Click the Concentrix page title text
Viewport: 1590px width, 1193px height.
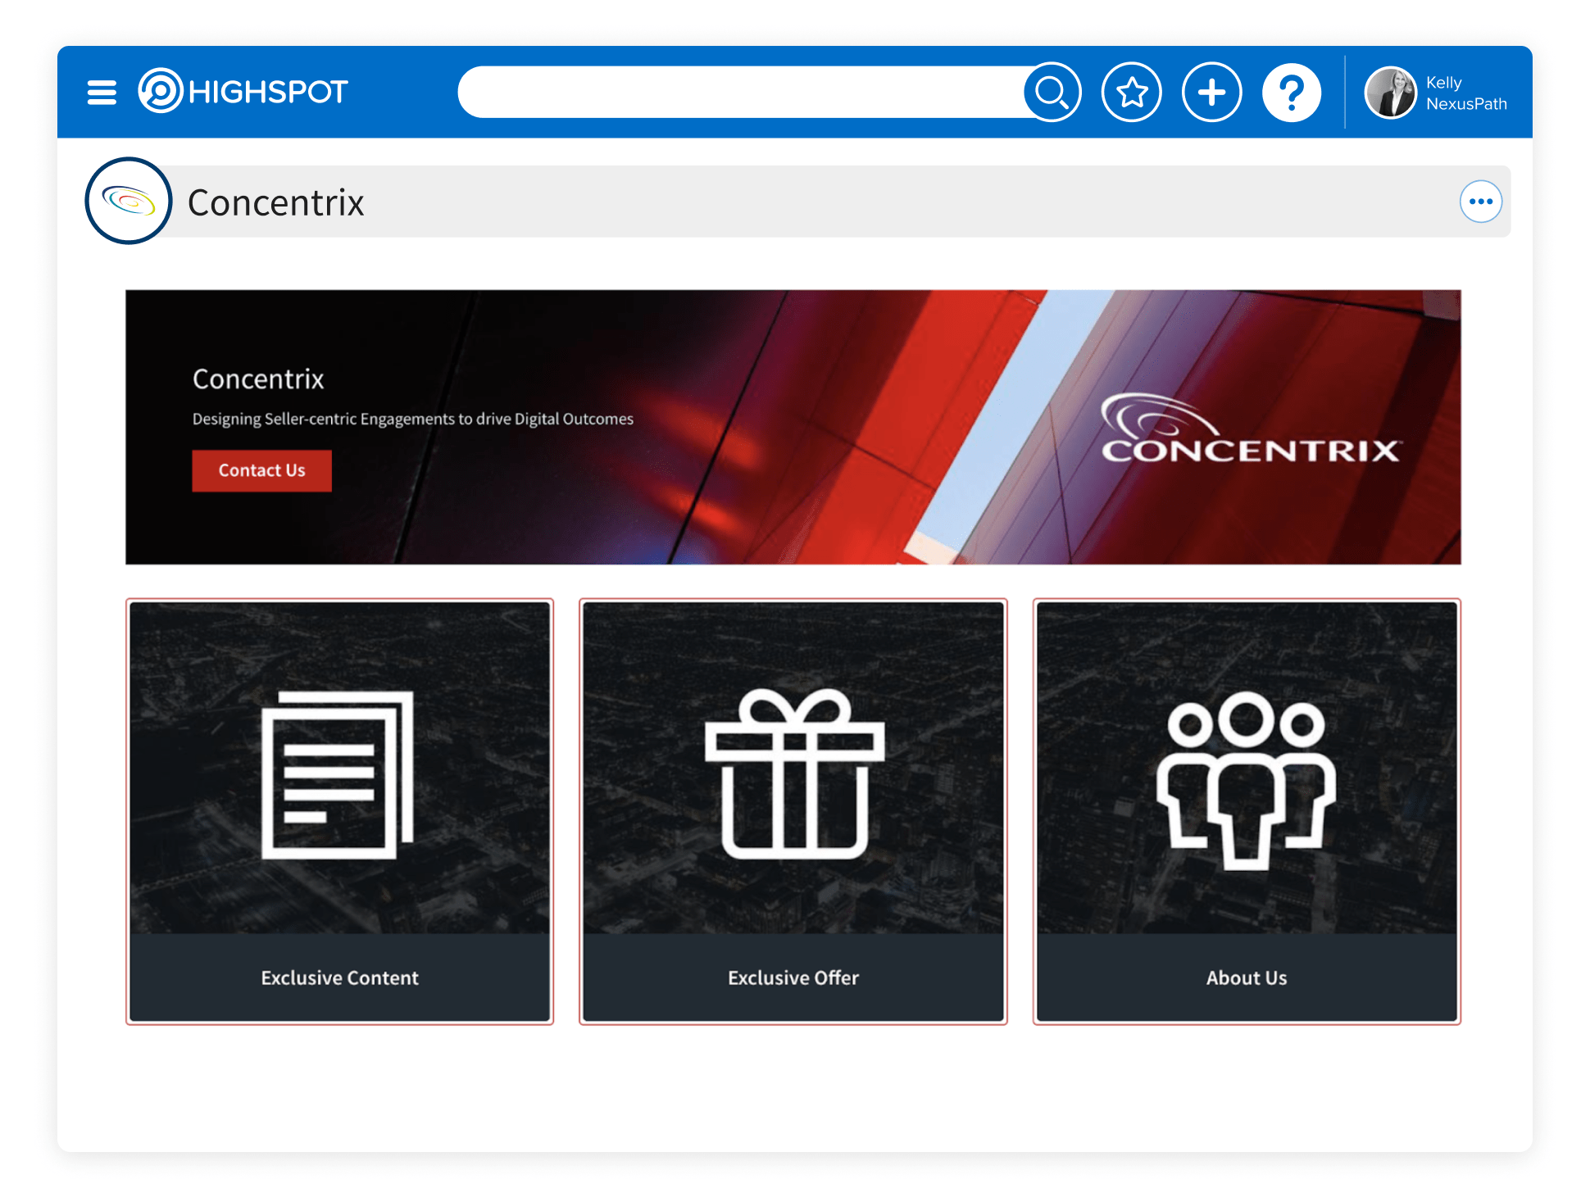point(275,202)
